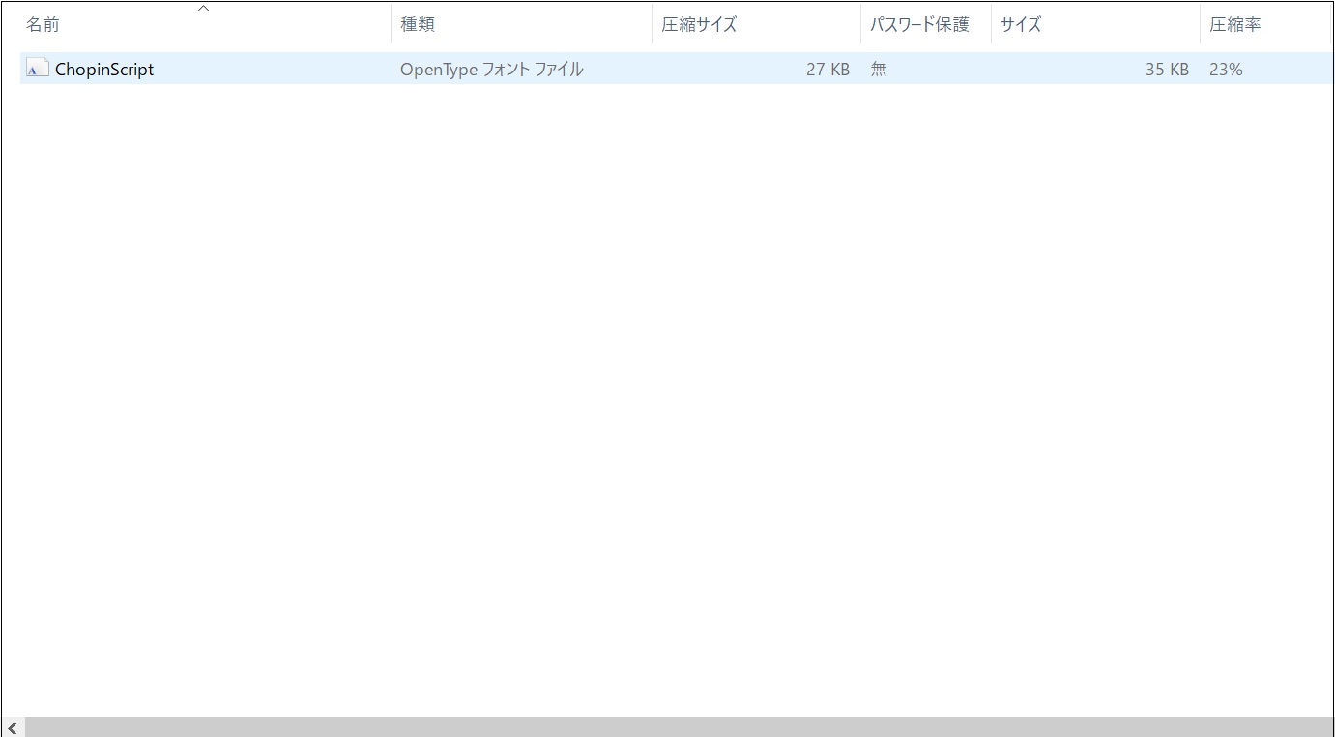
Task: Click the ChopinScript file name
Action: (104, 70)
